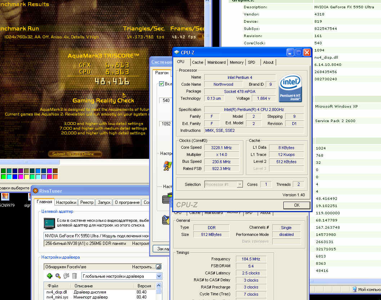The width and height of the screenshot is (381, 300).
Task: Select the Разгон tab in system dialog
Action: [x=162, y=73]
